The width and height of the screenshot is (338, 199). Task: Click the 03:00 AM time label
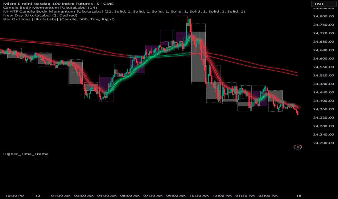[x=84, y=195]
